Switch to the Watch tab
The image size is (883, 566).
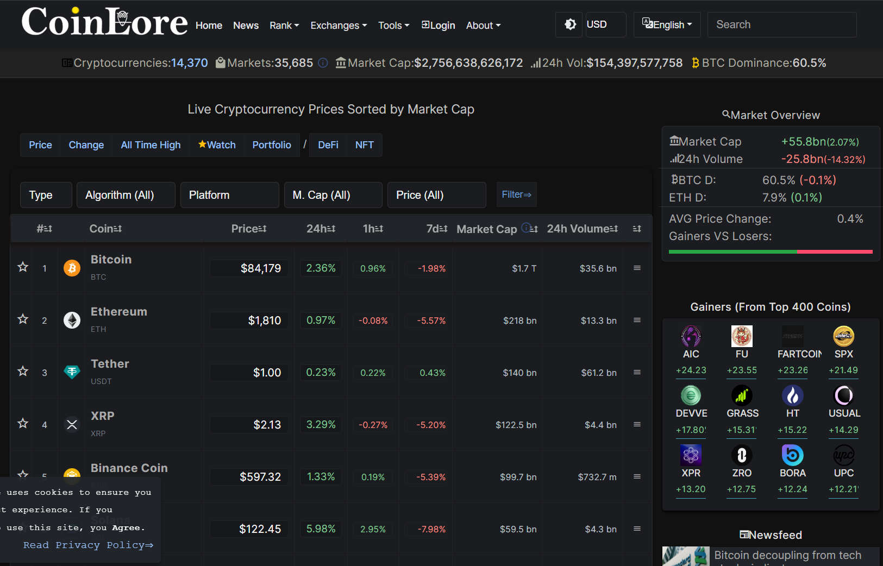pos(217,145)
